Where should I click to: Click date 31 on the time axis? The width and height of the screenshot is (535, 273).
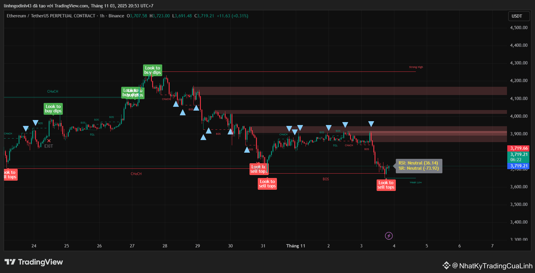tap(263, 246)
